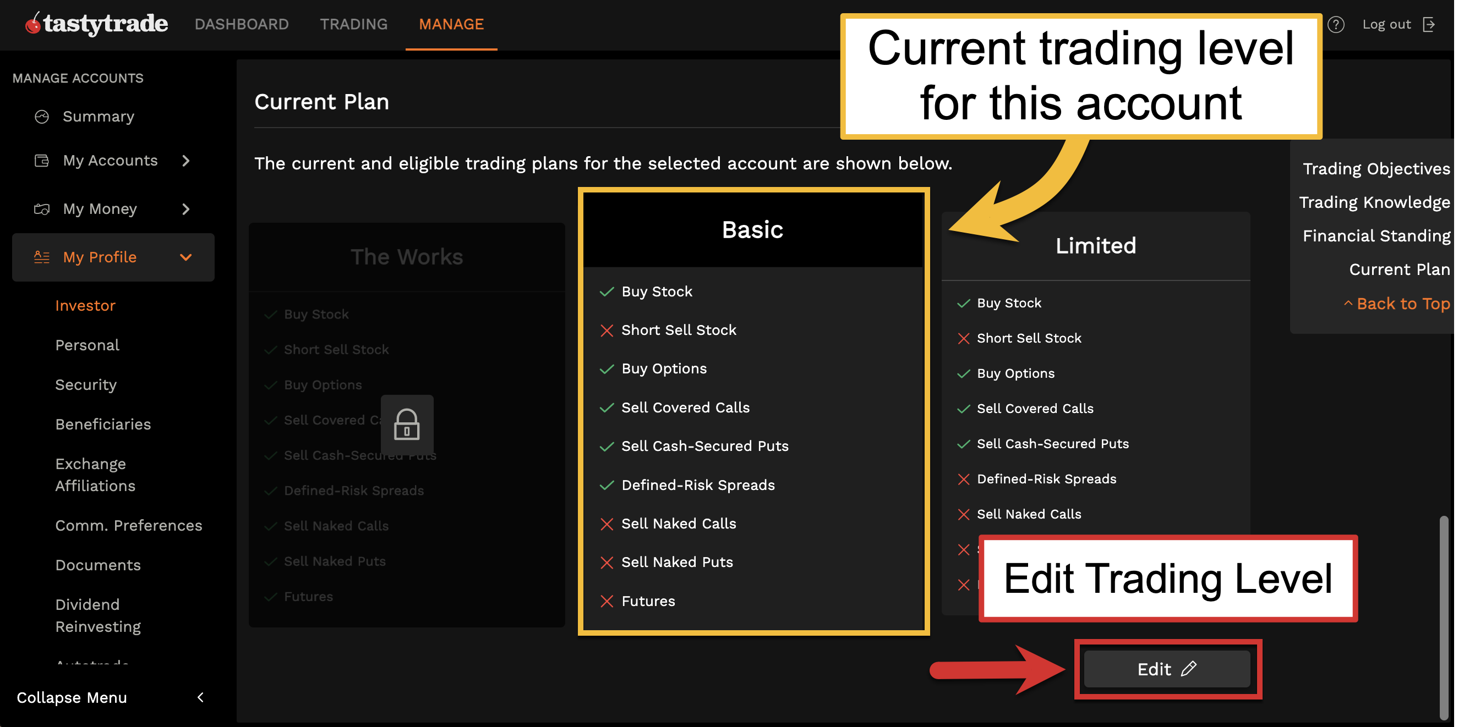Expand the My Accounts section
Viewport: 1464px width, 727px height.
coord(186,161)
